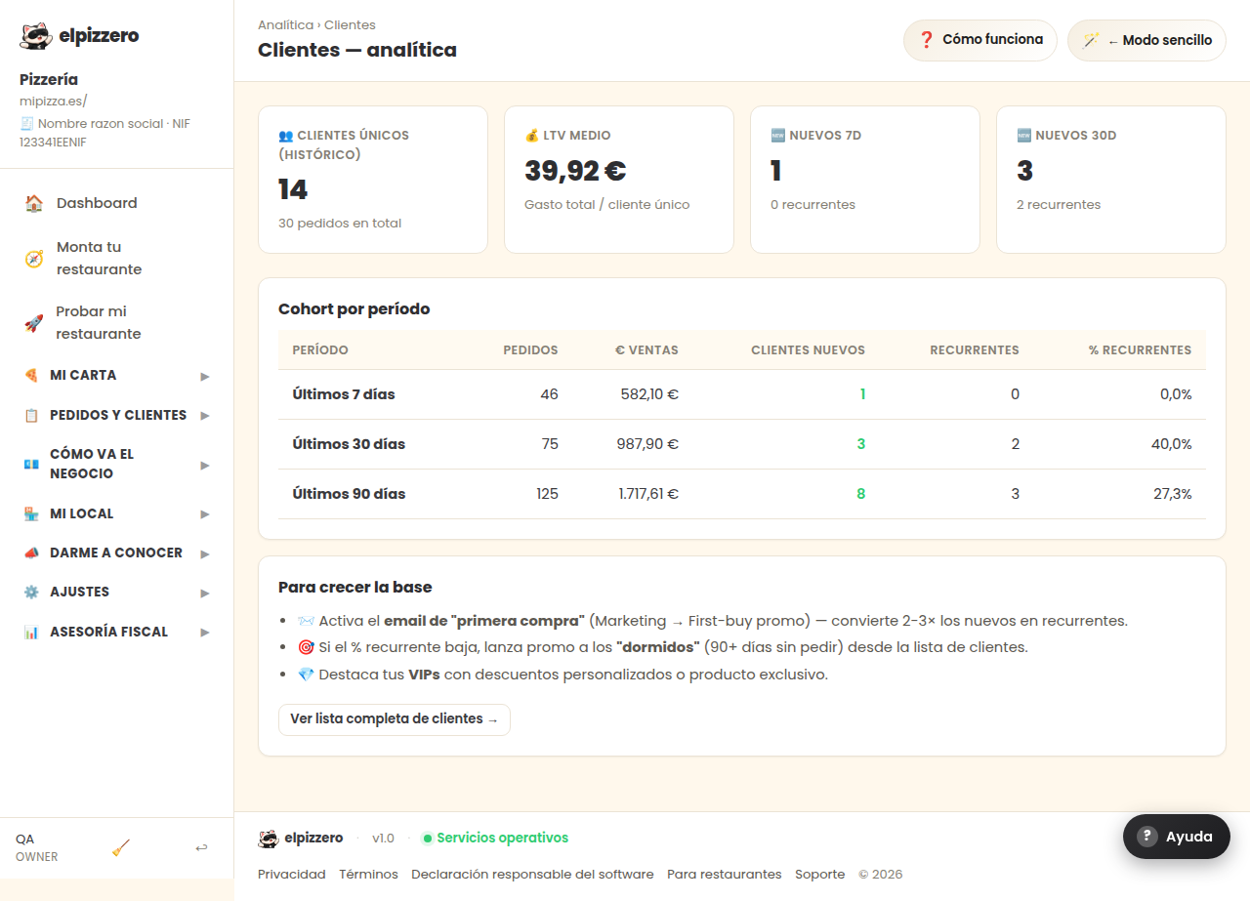The height and width of the screenshot is (901, 1250).
Task: Click the shop icon for Mi Local
Action: 31,513
